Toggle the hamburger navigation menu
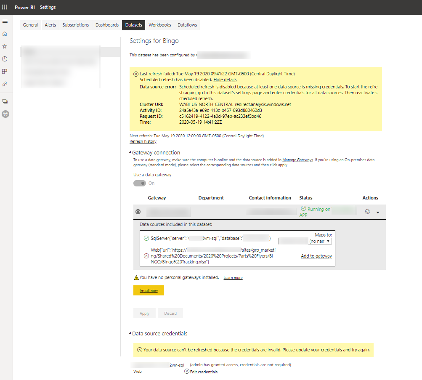The image size is (422, 380). coord(5,21)
